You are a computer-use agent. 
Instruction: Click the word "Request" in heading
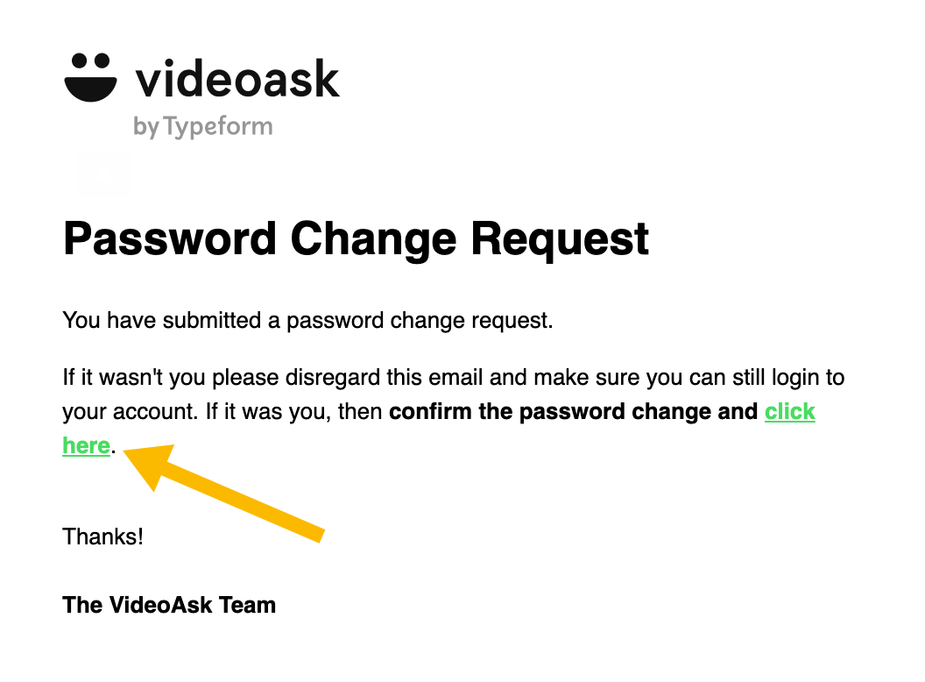click(560, 240)
